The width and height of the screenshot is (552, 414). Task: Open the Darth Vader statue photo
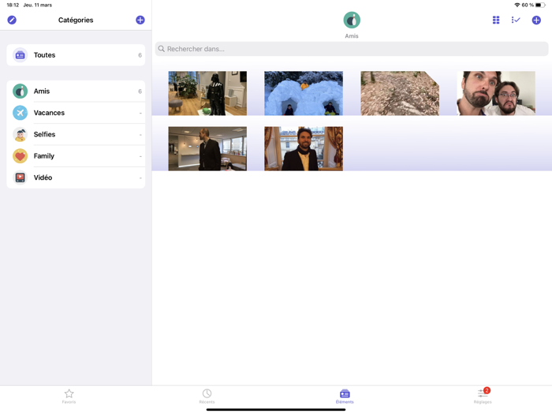tap(207, 93)
